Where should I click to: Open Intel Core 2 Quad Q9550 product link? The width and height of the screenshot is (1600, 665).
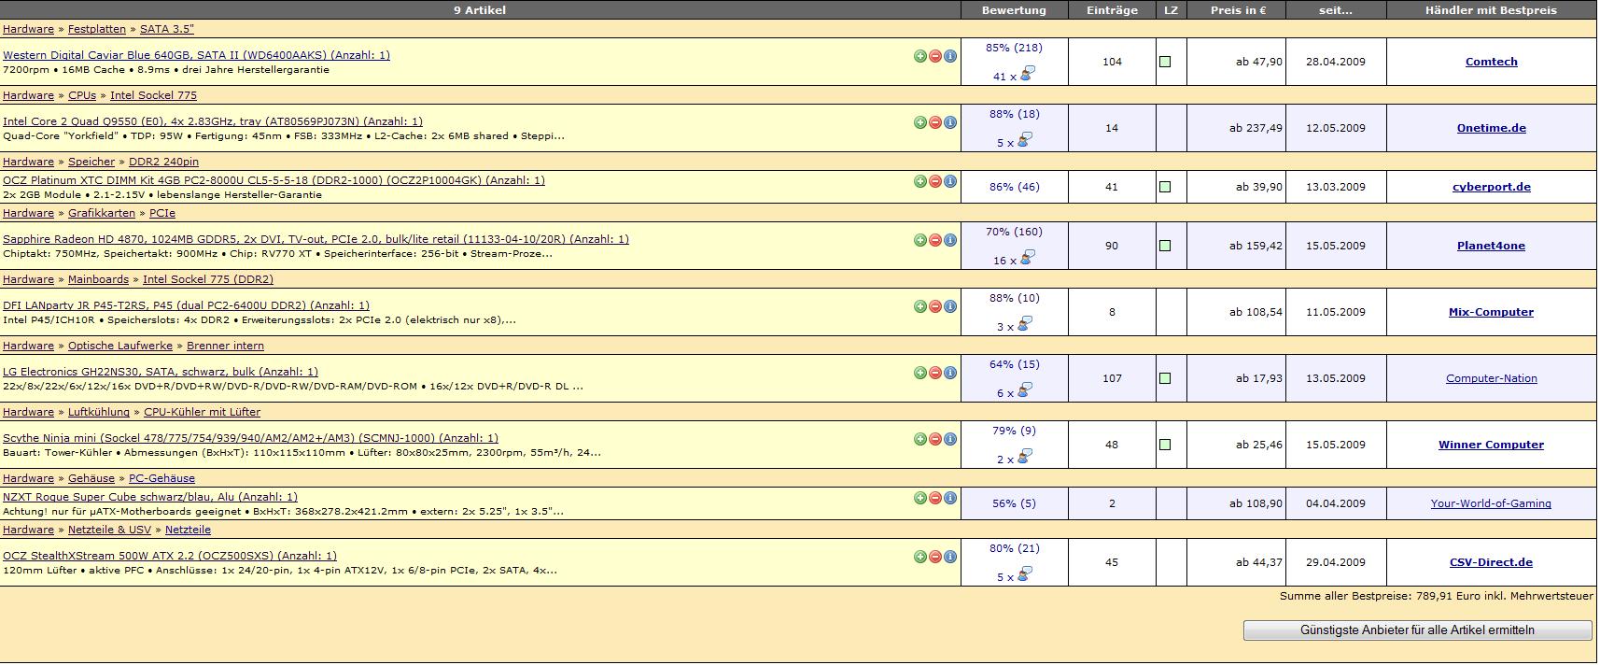[213, 121]
